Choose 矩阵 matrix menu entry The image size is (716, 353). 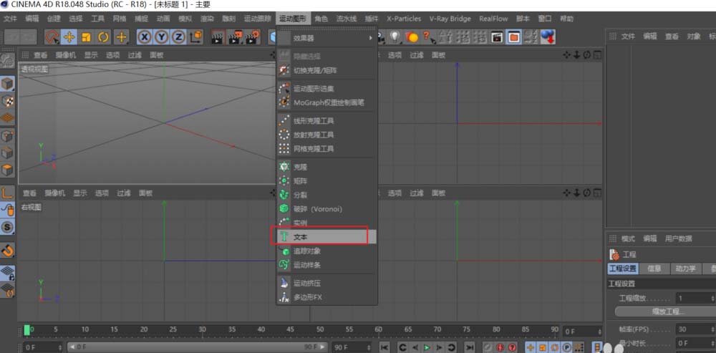(326, 181)
